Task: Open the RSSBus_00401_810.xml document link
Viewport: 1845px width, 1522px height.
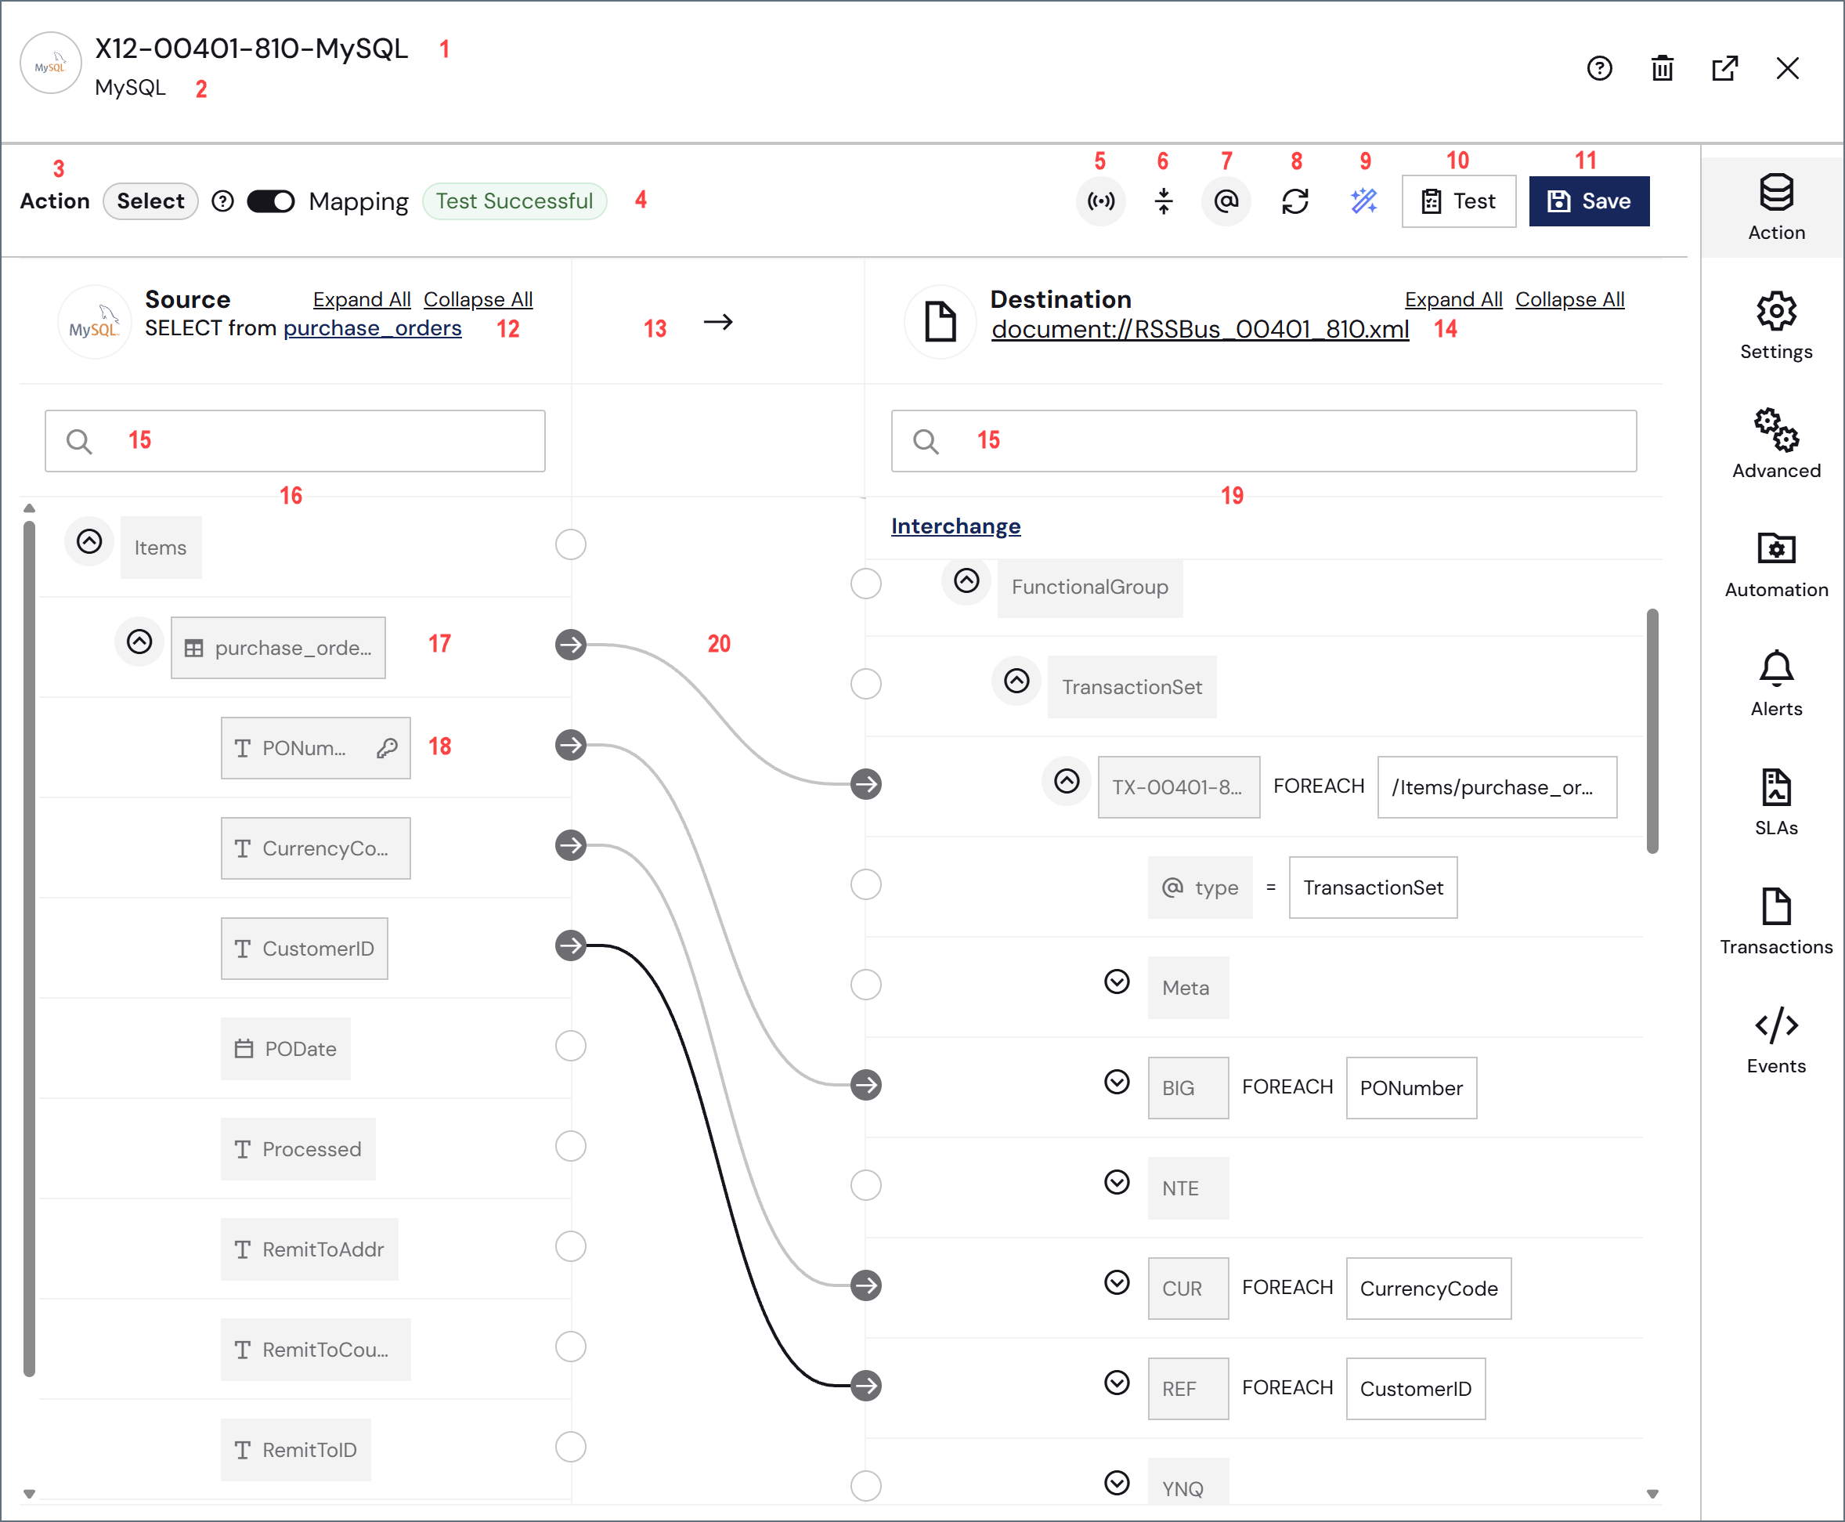Action: pos(1200,329)
